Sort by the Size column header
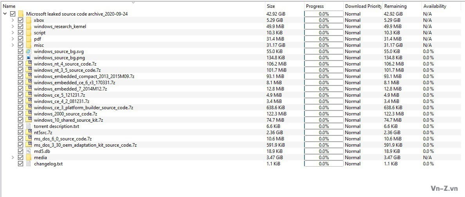This screenshot has width=465, height=197. click(271, 6)
